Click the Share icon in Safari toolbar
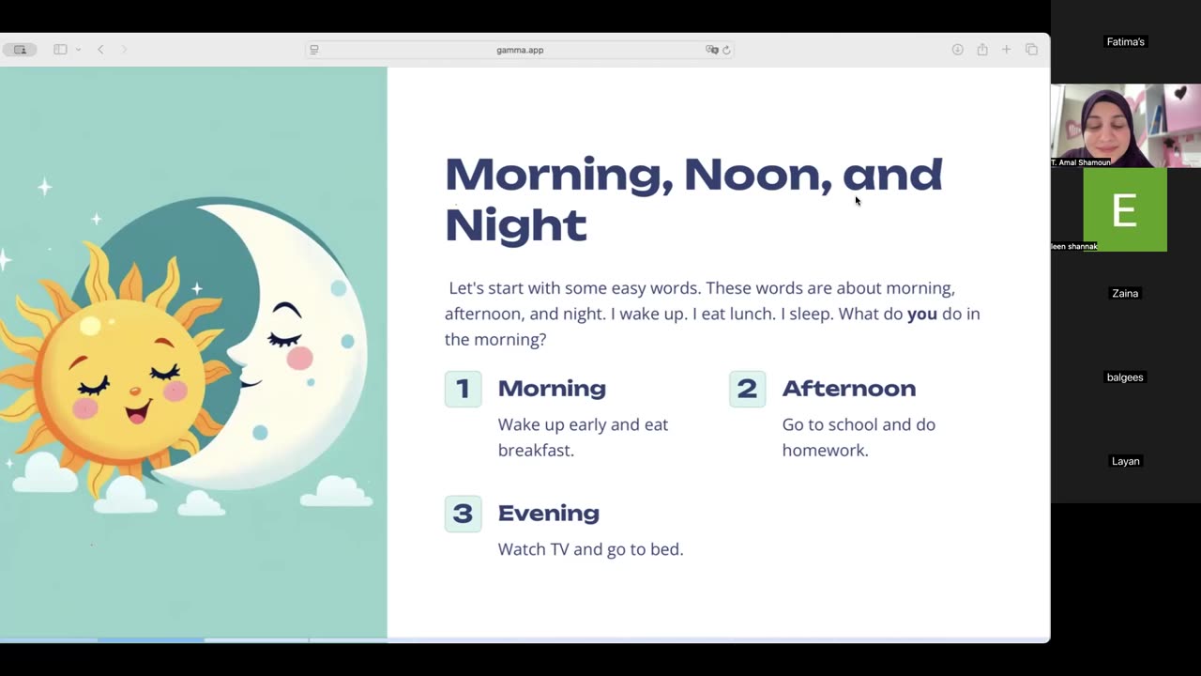 tap(982, 50)
